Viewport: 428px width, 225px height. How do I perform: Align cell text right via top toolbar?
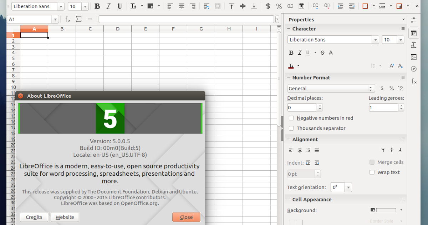coord(193,6)
